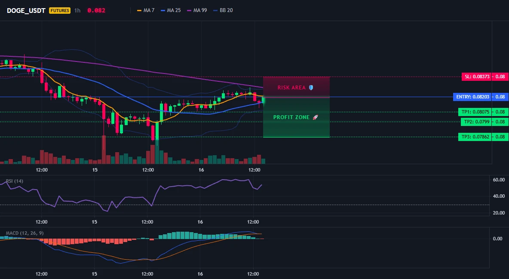
Task: Click the yellow FUTURES badge
Action: [x=60, y=10]
